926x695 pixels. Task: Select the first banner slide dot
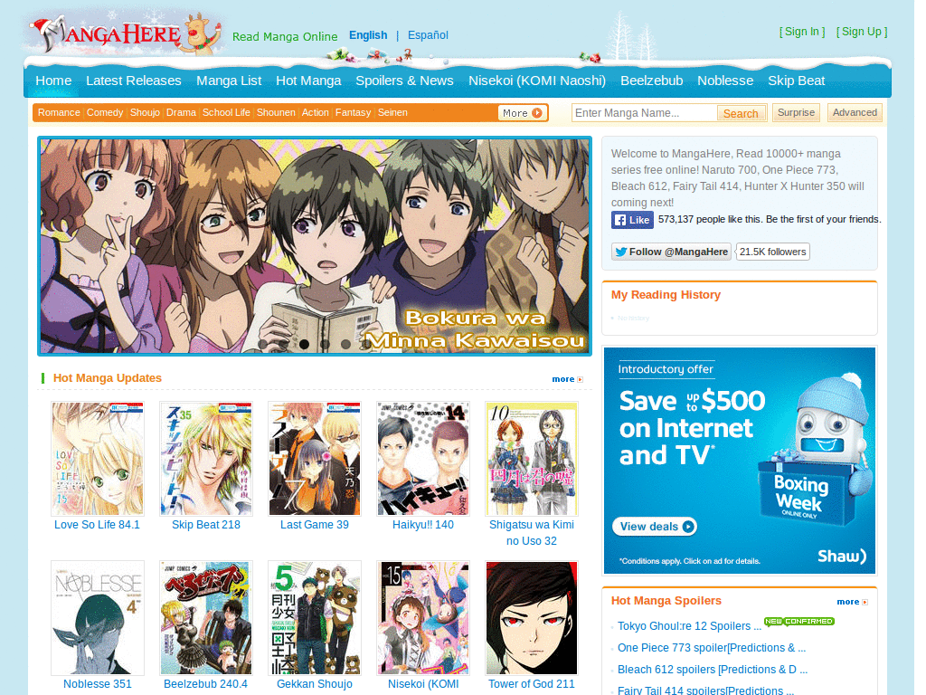[263, 344]
